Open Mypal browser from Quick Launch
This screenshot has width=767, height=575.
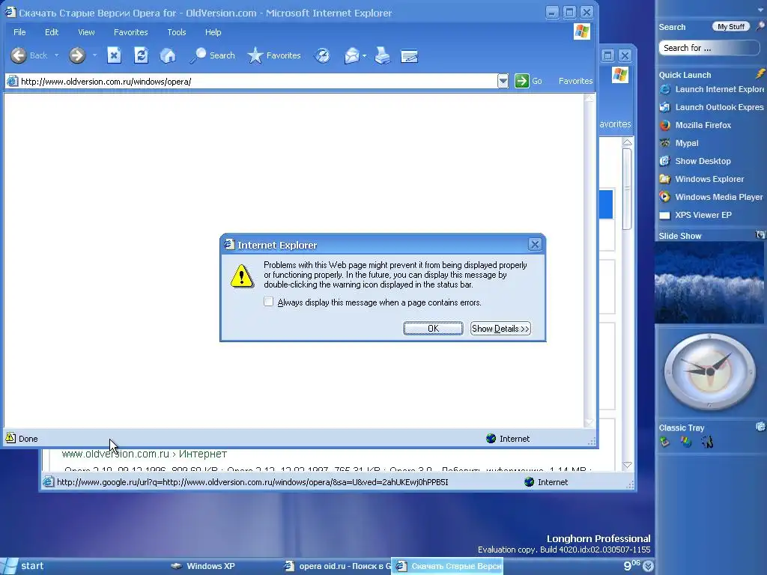coord(679,143)
